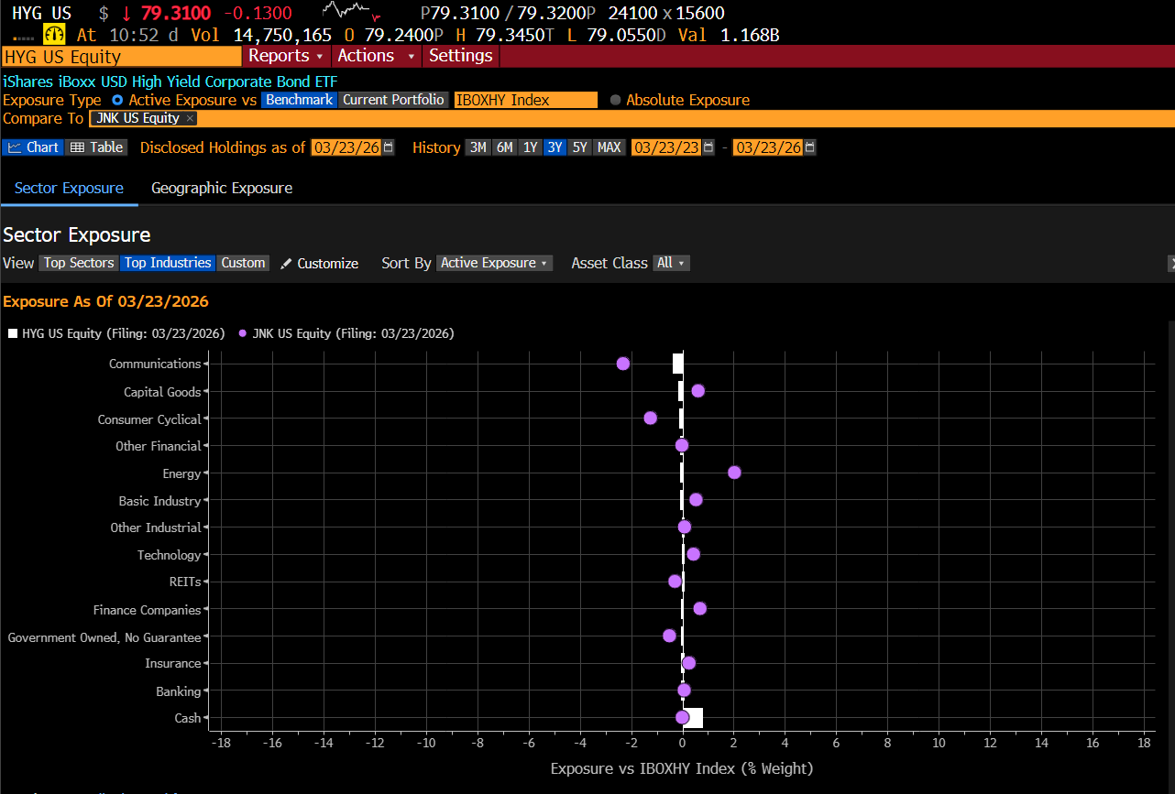Click the Customize pencil icon

(286, 263)
